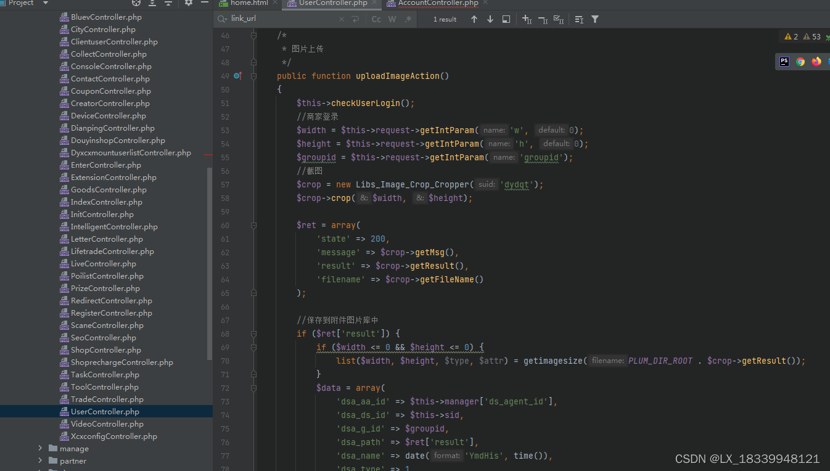Close the UserController.php tab

point(375,3)
